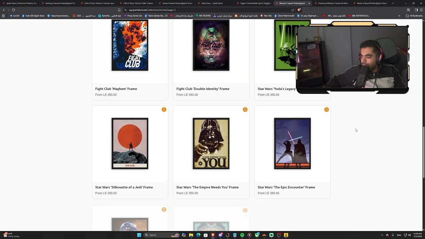Tap the orange bookmark icon on 'The Empire Needs You' card
This screenshot has height=239, width=425.
(x=245, y=110)
